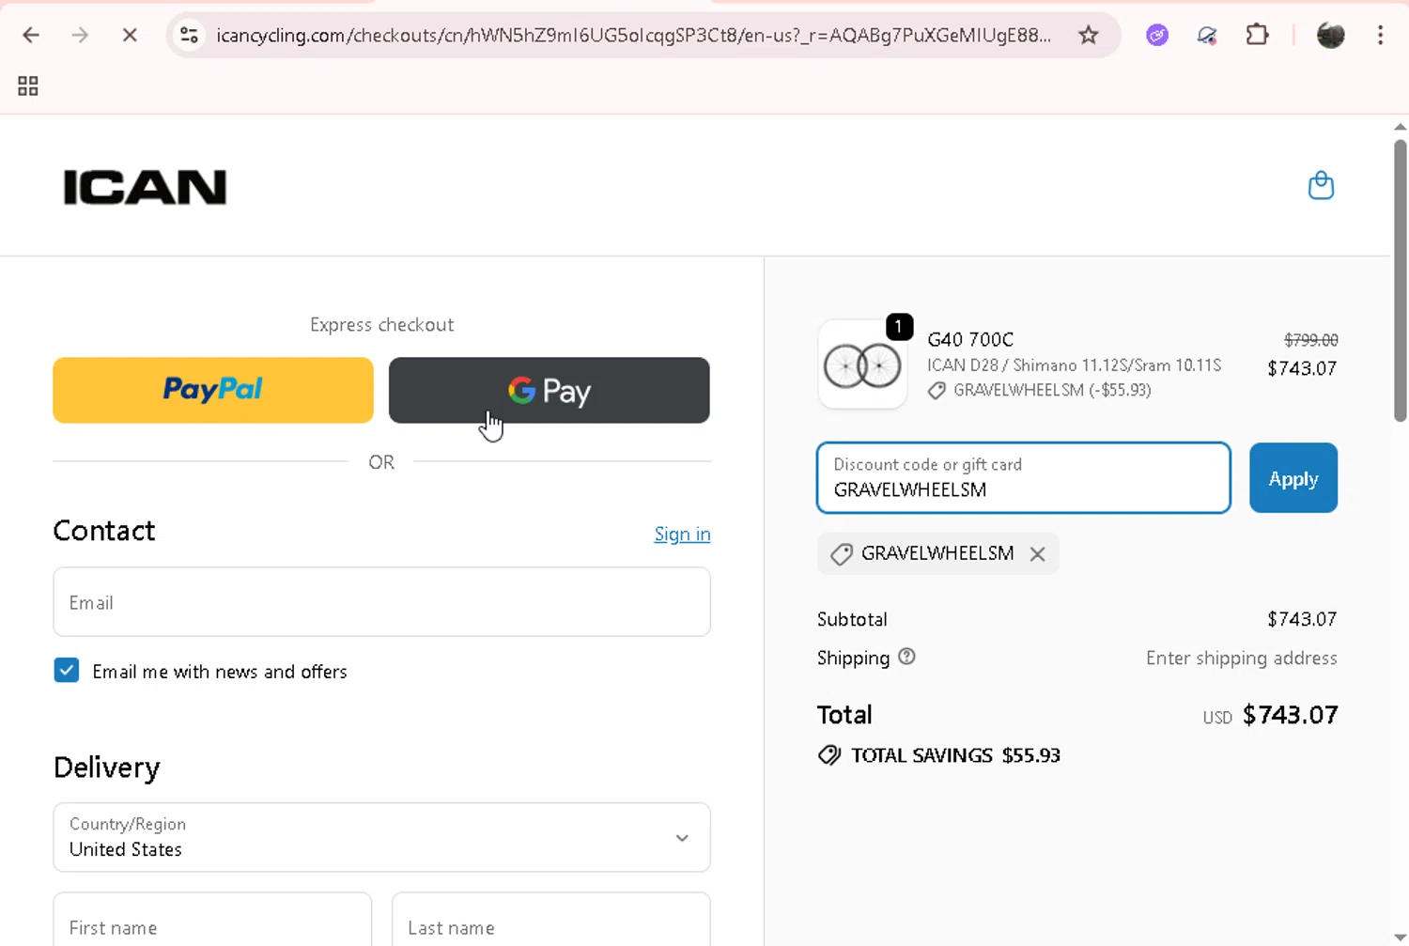
Task: Open the extension icon beside the purple one
Action: pos(1207,36)
